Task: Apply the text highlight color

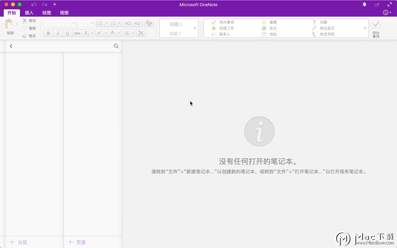Action: 99,33
